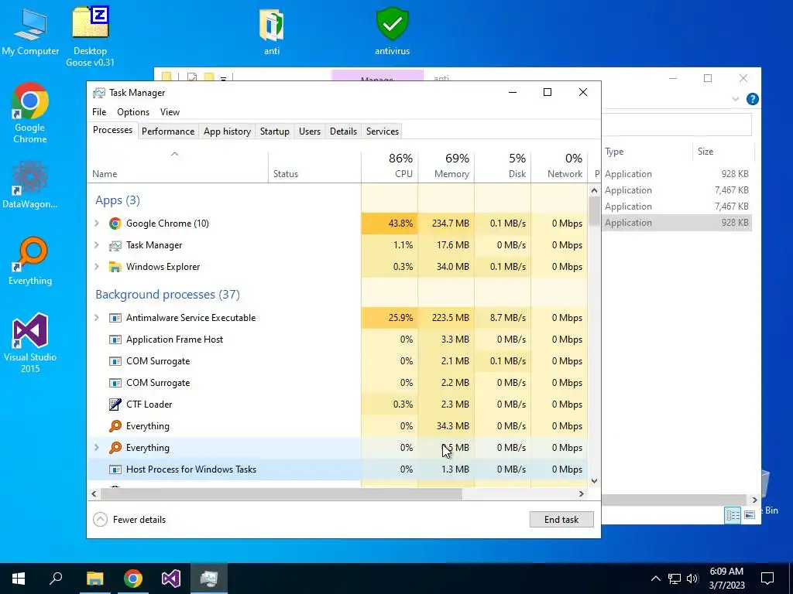Switch to the Startup tab
This screenshot has height=594, width=793.
point(275,131)
